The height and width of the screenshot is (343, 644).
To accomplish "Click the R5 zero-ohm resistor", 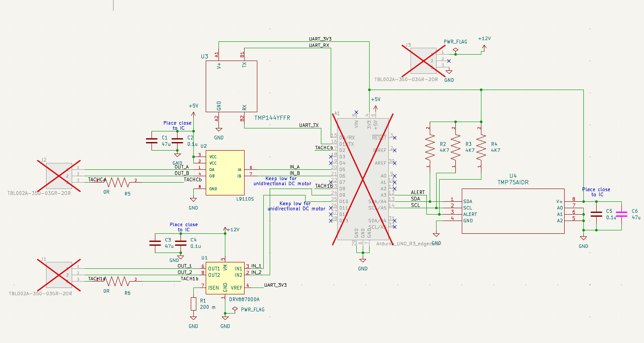I will (118, 182).
